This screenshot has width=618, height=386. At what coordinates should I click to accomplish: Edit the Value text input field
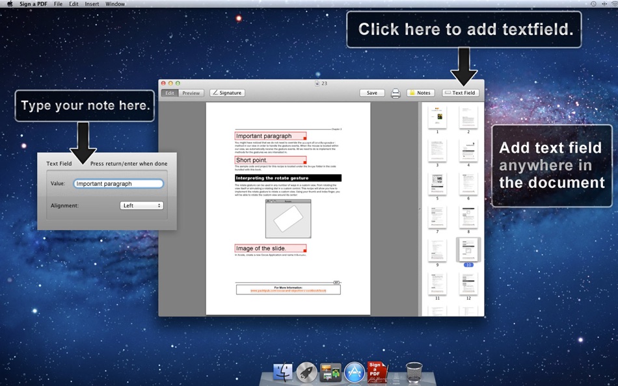118,183
